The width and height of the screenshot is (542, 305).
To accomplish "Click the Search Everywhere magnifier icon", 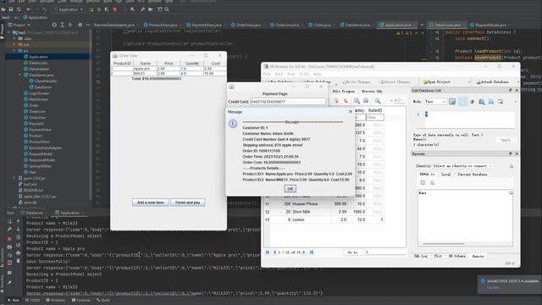I will tap(167, 9).
